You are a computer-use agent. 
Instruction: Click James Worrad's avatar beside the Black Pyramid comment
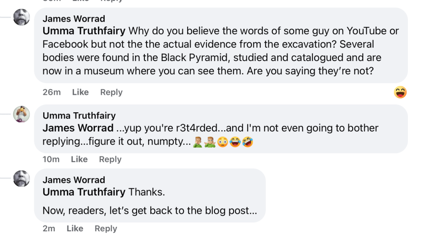(x=22, y=17)
